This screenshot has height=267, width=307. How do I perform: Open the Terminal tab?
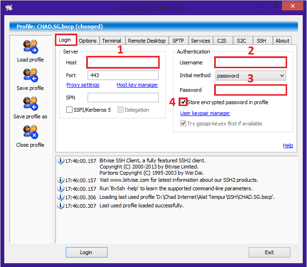[112, 41]
